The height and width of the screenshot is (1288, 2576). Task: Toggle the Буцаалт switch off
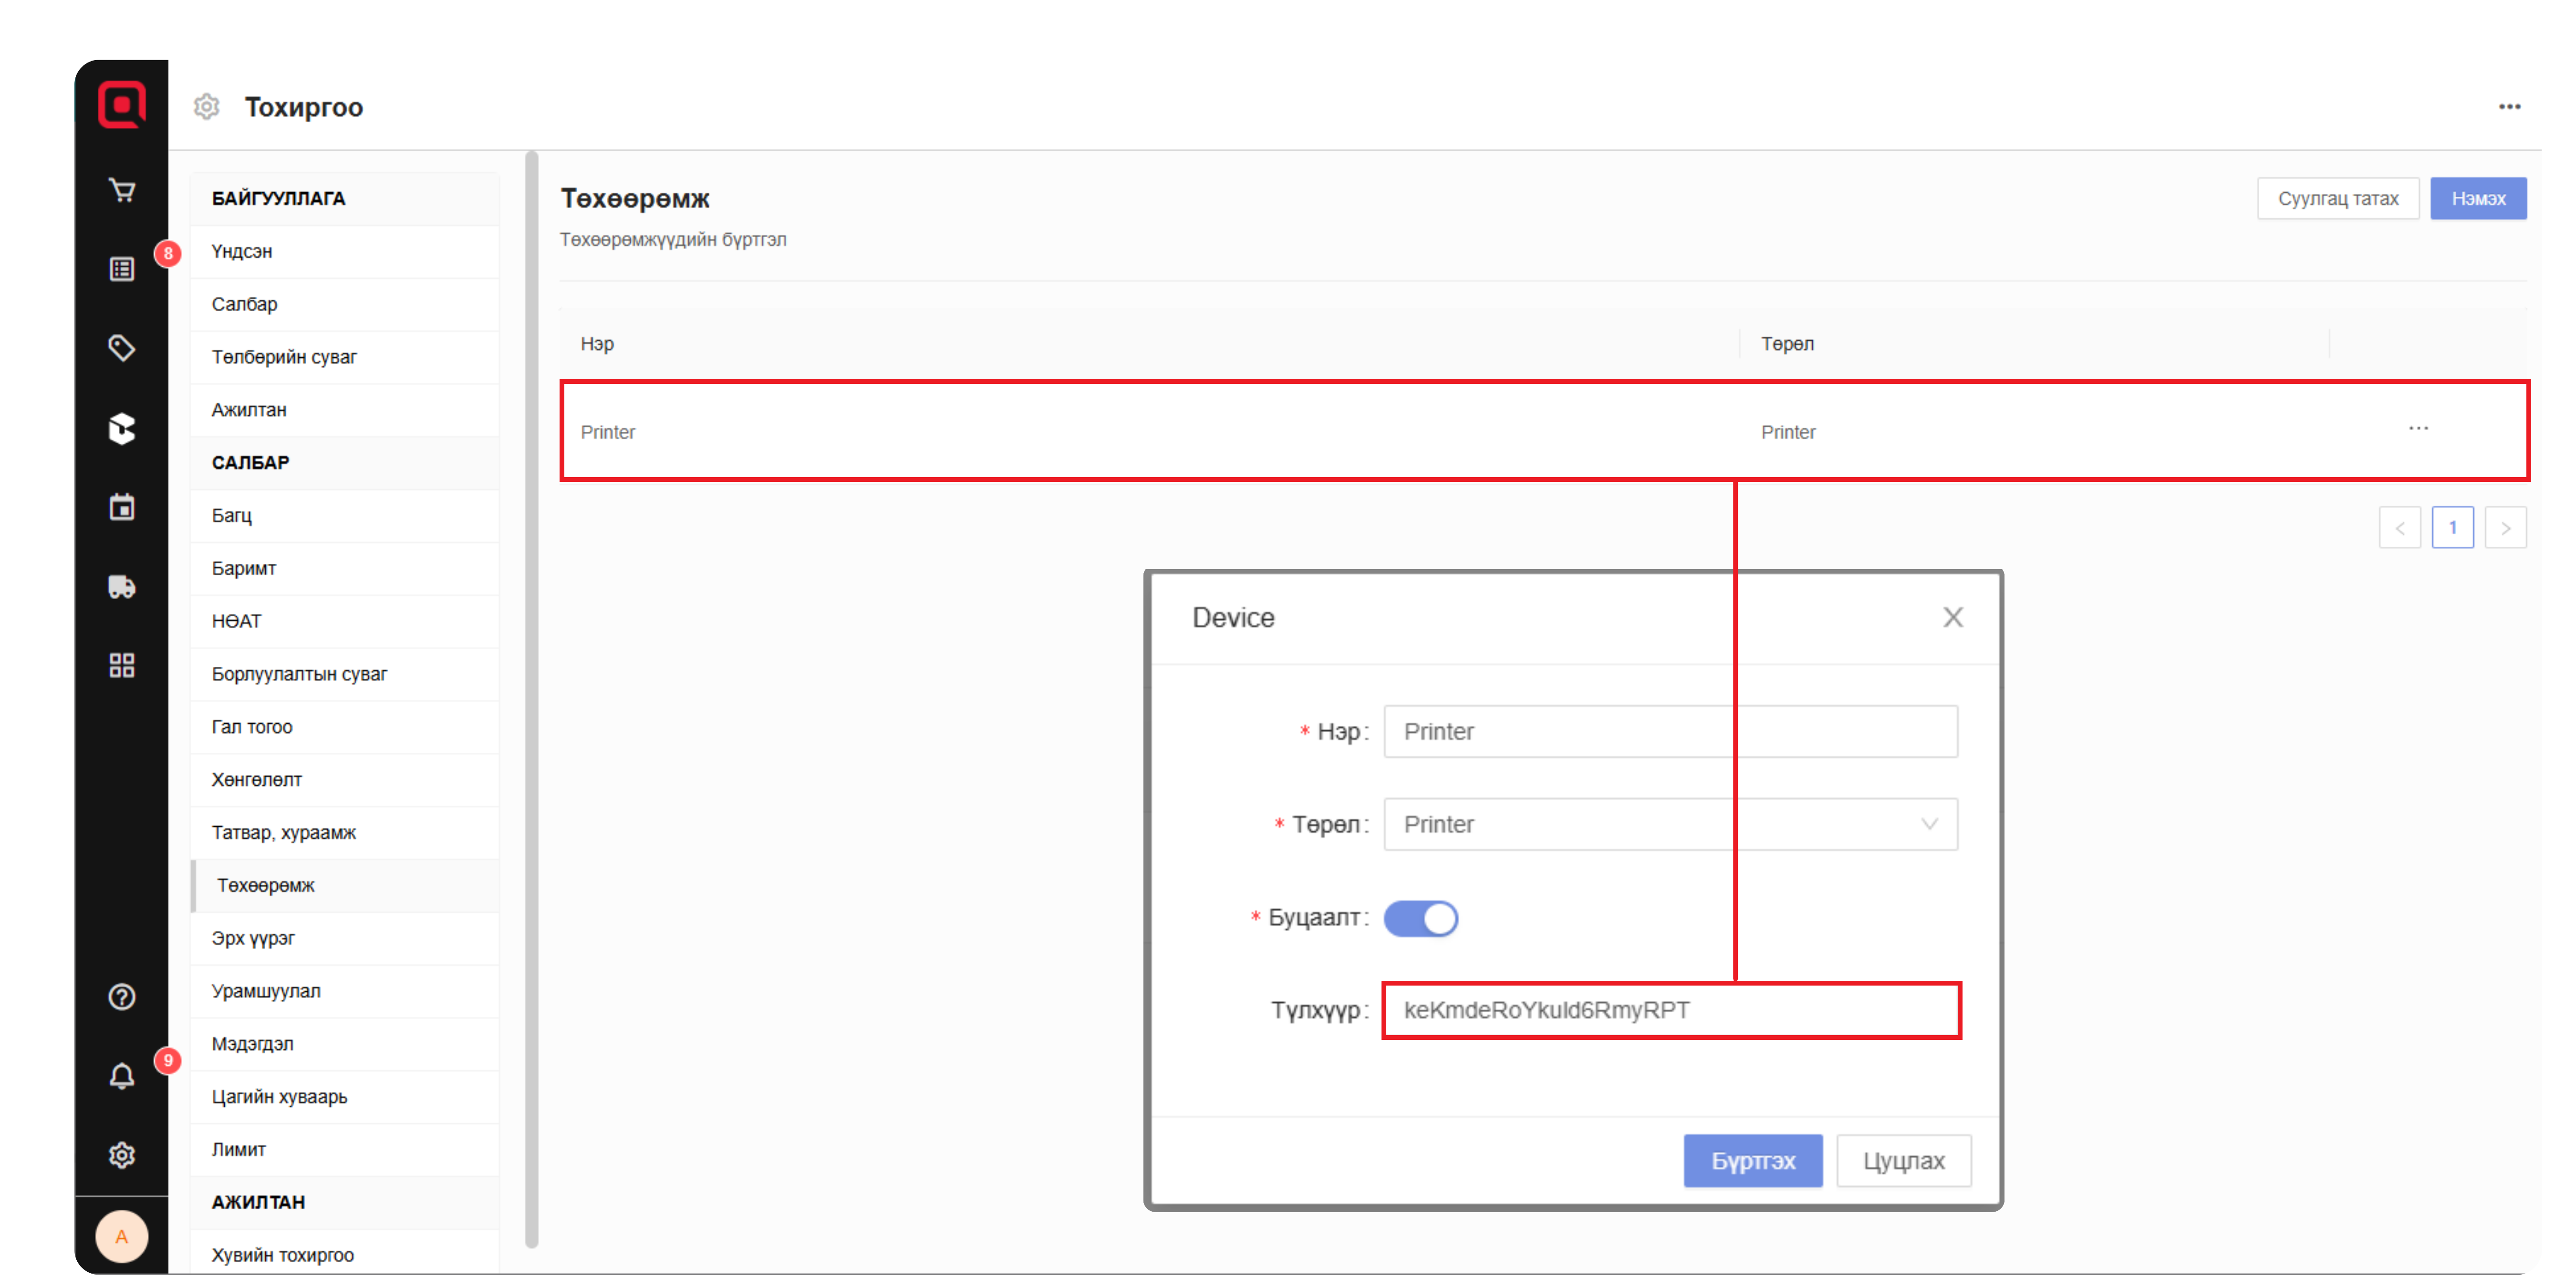(1420, 918)
